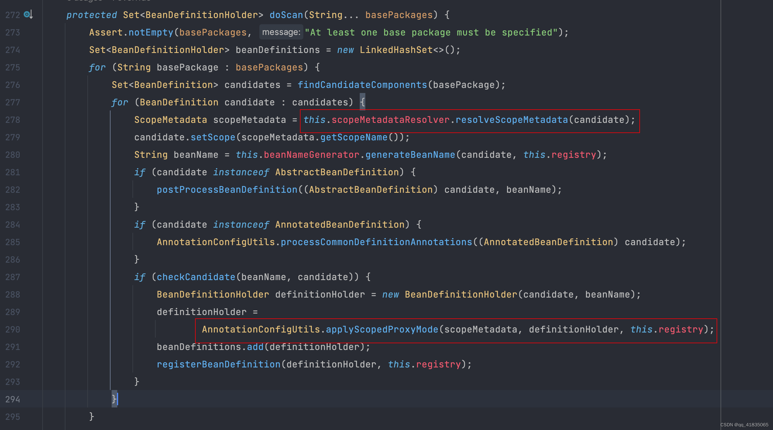
Task: Click notEmpty on line 273
Action: pos(151,32)
